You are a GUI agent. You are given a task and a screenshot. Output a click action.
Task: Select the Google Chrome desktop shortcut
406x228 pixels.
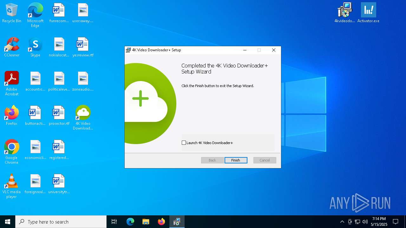(x=12, y=152)
